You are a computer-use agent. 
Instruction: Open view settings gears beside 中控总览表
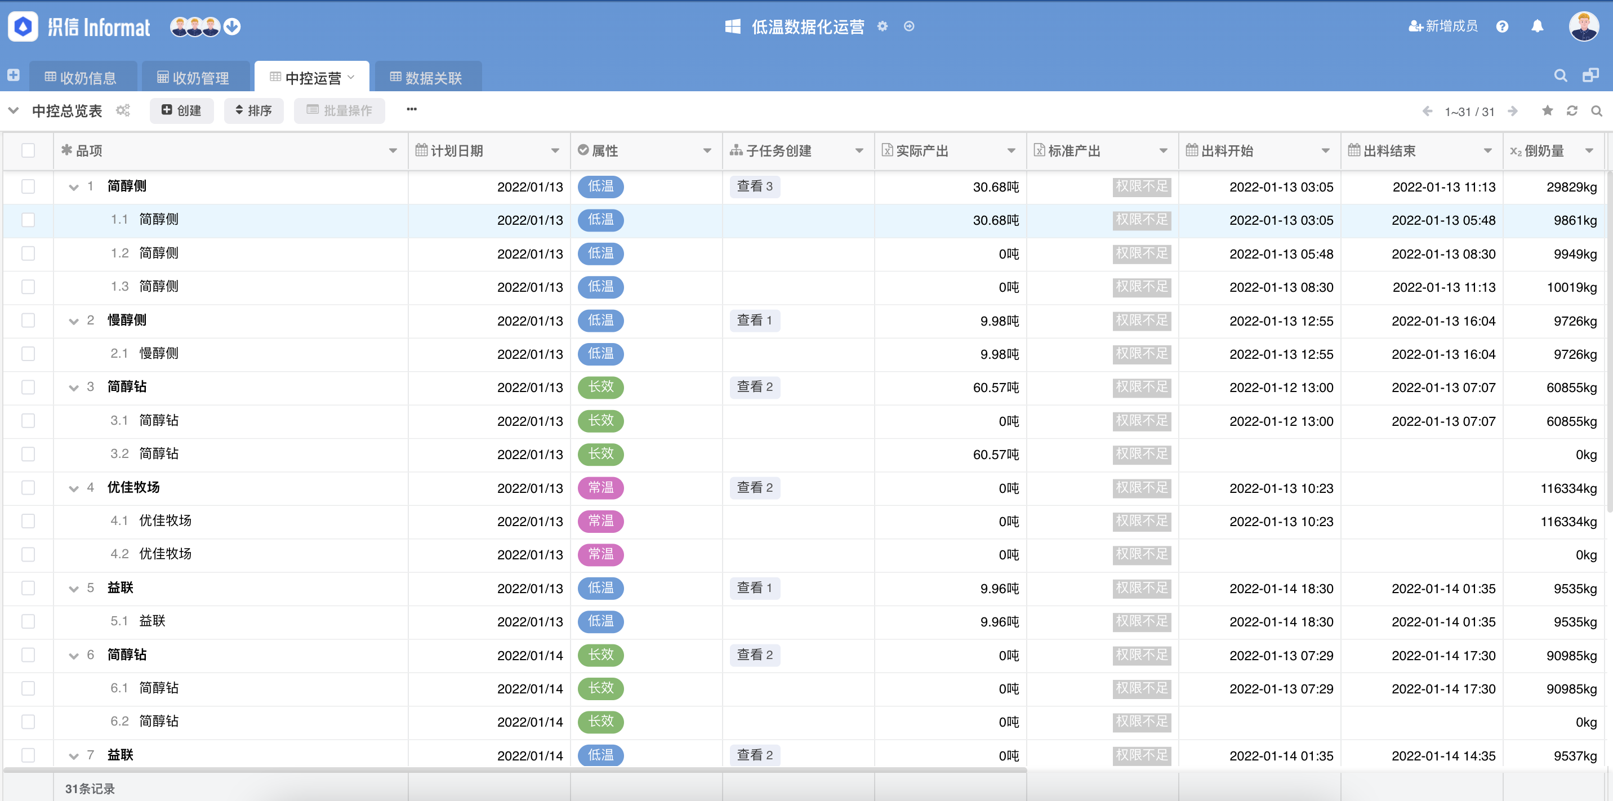coord(123,111)
